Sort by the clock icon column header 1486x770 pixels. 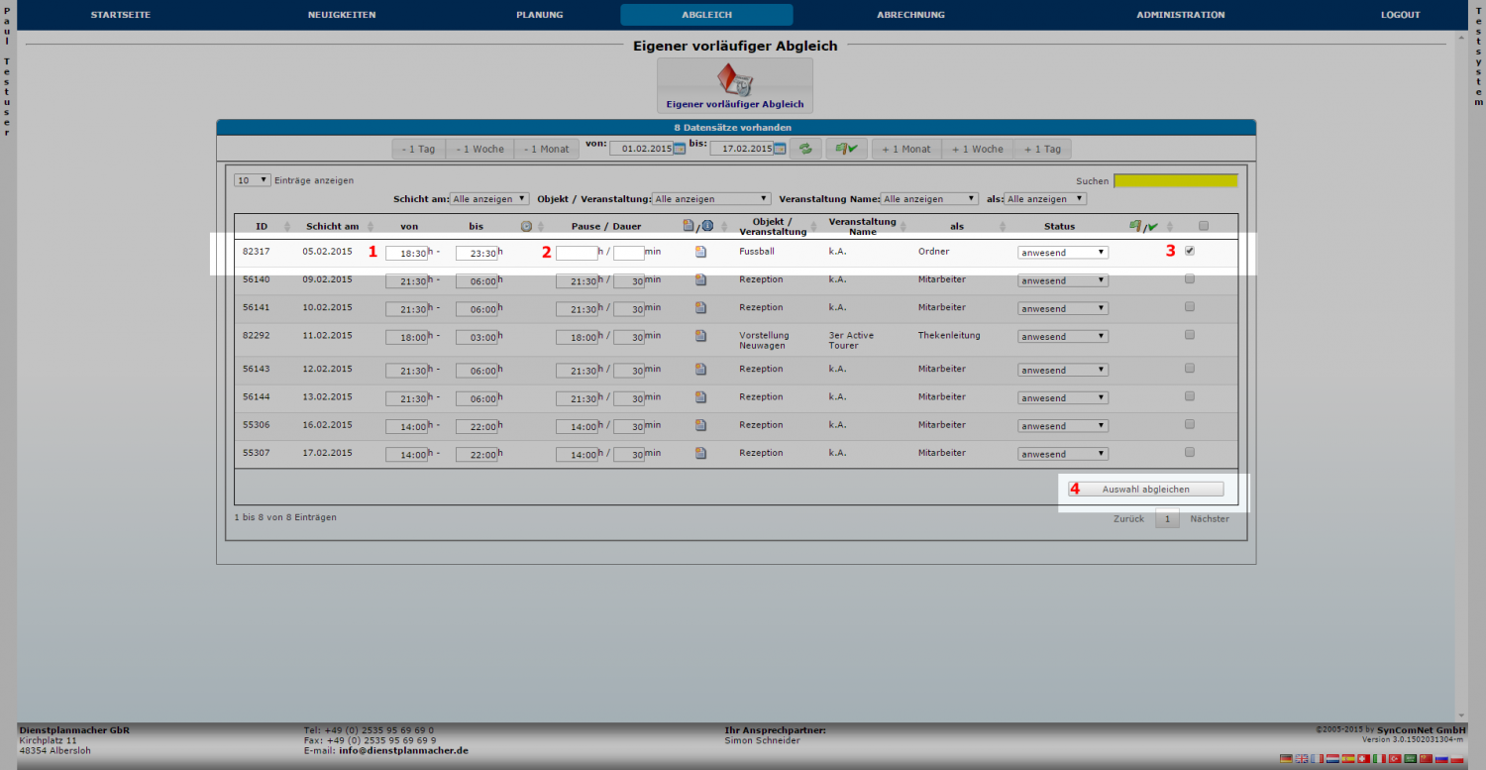pos(526,226)
